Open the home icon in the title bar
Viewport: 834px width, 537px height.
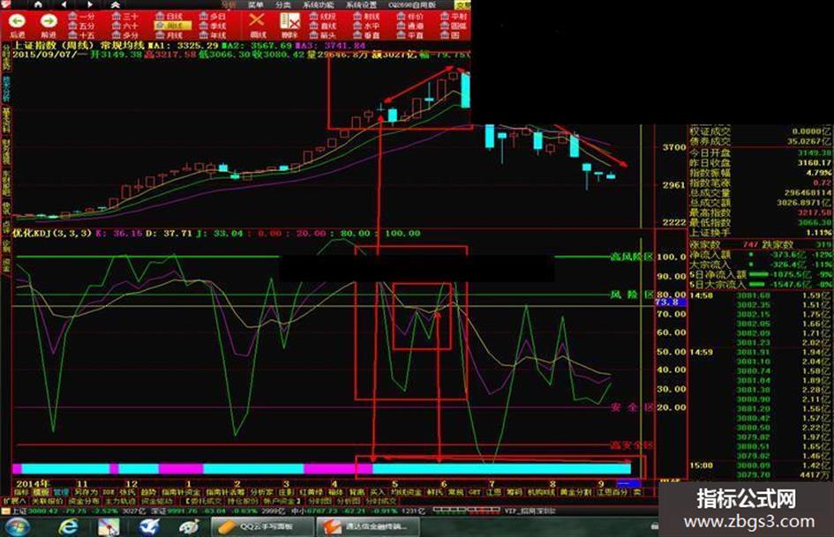[x=38, y=4]
